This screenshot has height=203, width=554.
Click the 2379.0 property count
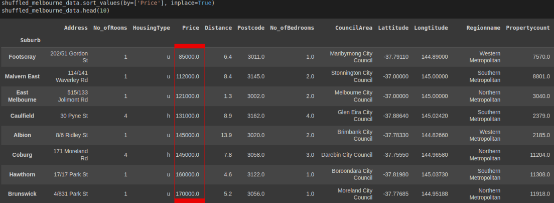pos(541,116)
